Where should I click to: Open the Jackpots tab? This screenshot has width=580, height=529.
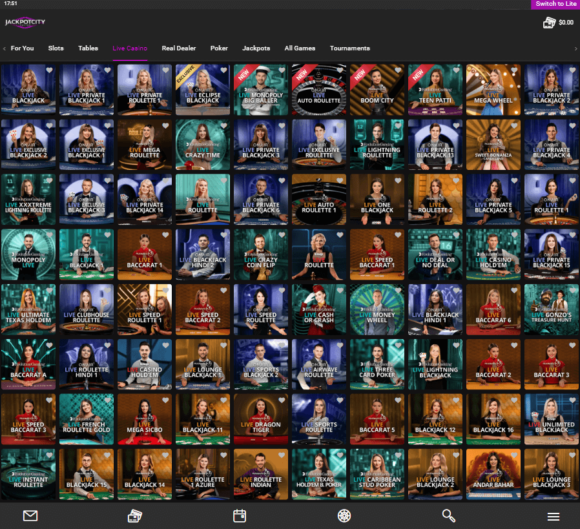[256, 48]
